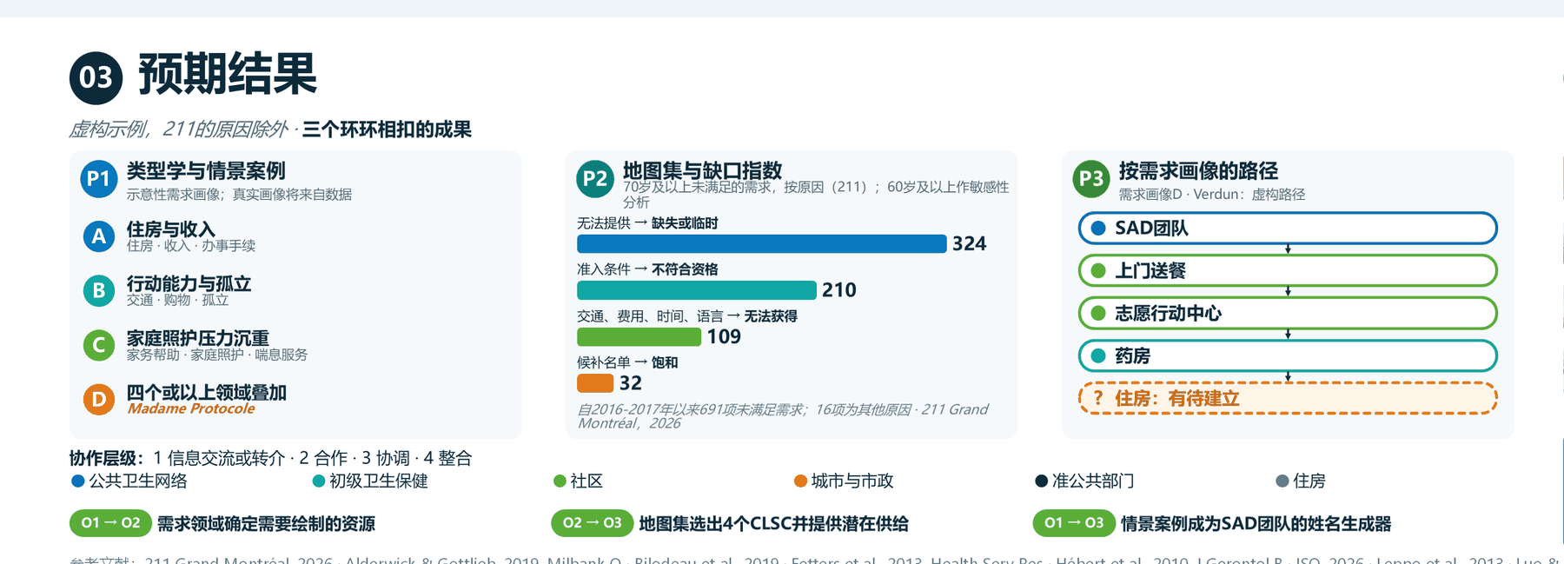Click the 准入条件 → 不符合资格 label

click(647, 269)
